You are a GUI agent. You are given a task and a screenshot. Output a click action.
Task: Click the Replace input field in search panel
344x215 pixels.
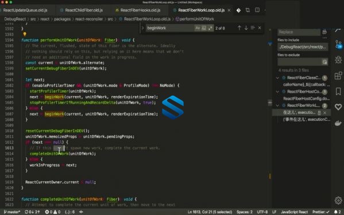299,32
